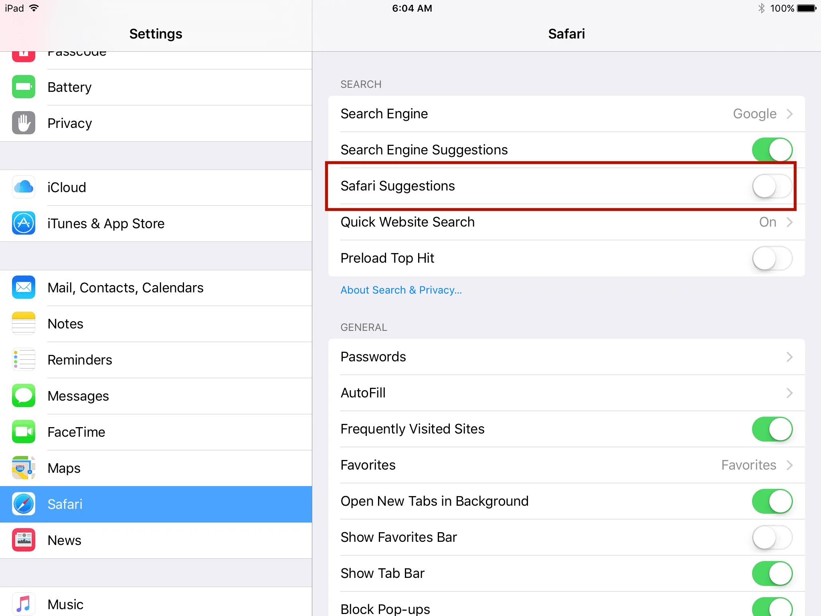The width and height of the screenshot is (821, 616).
Task: Select Notes in settings list
Action: click(66, 324)
